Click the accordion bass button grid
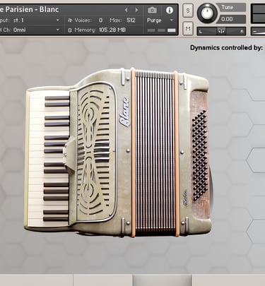 (200, 155)
